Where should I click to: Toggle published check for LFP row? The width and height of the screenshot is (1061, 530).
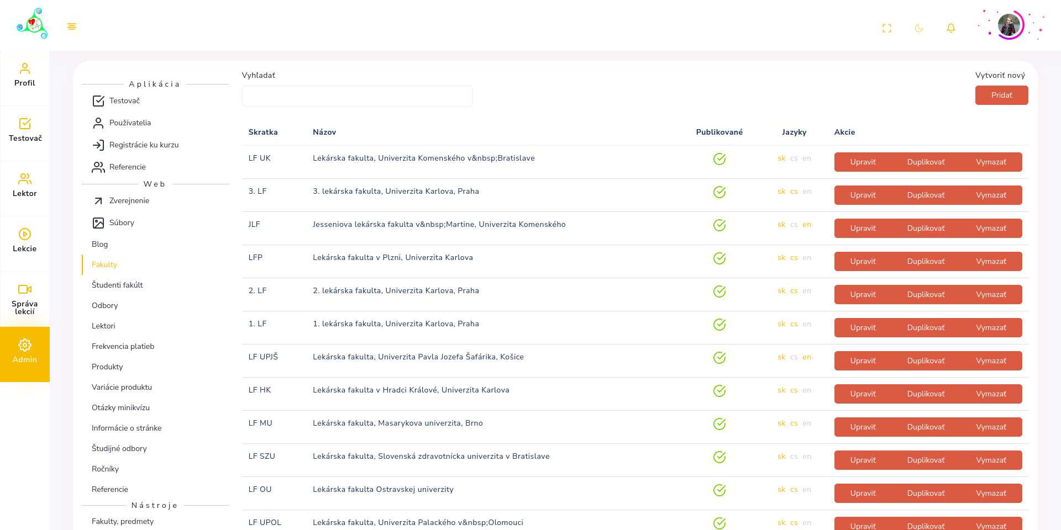point(719,258)
